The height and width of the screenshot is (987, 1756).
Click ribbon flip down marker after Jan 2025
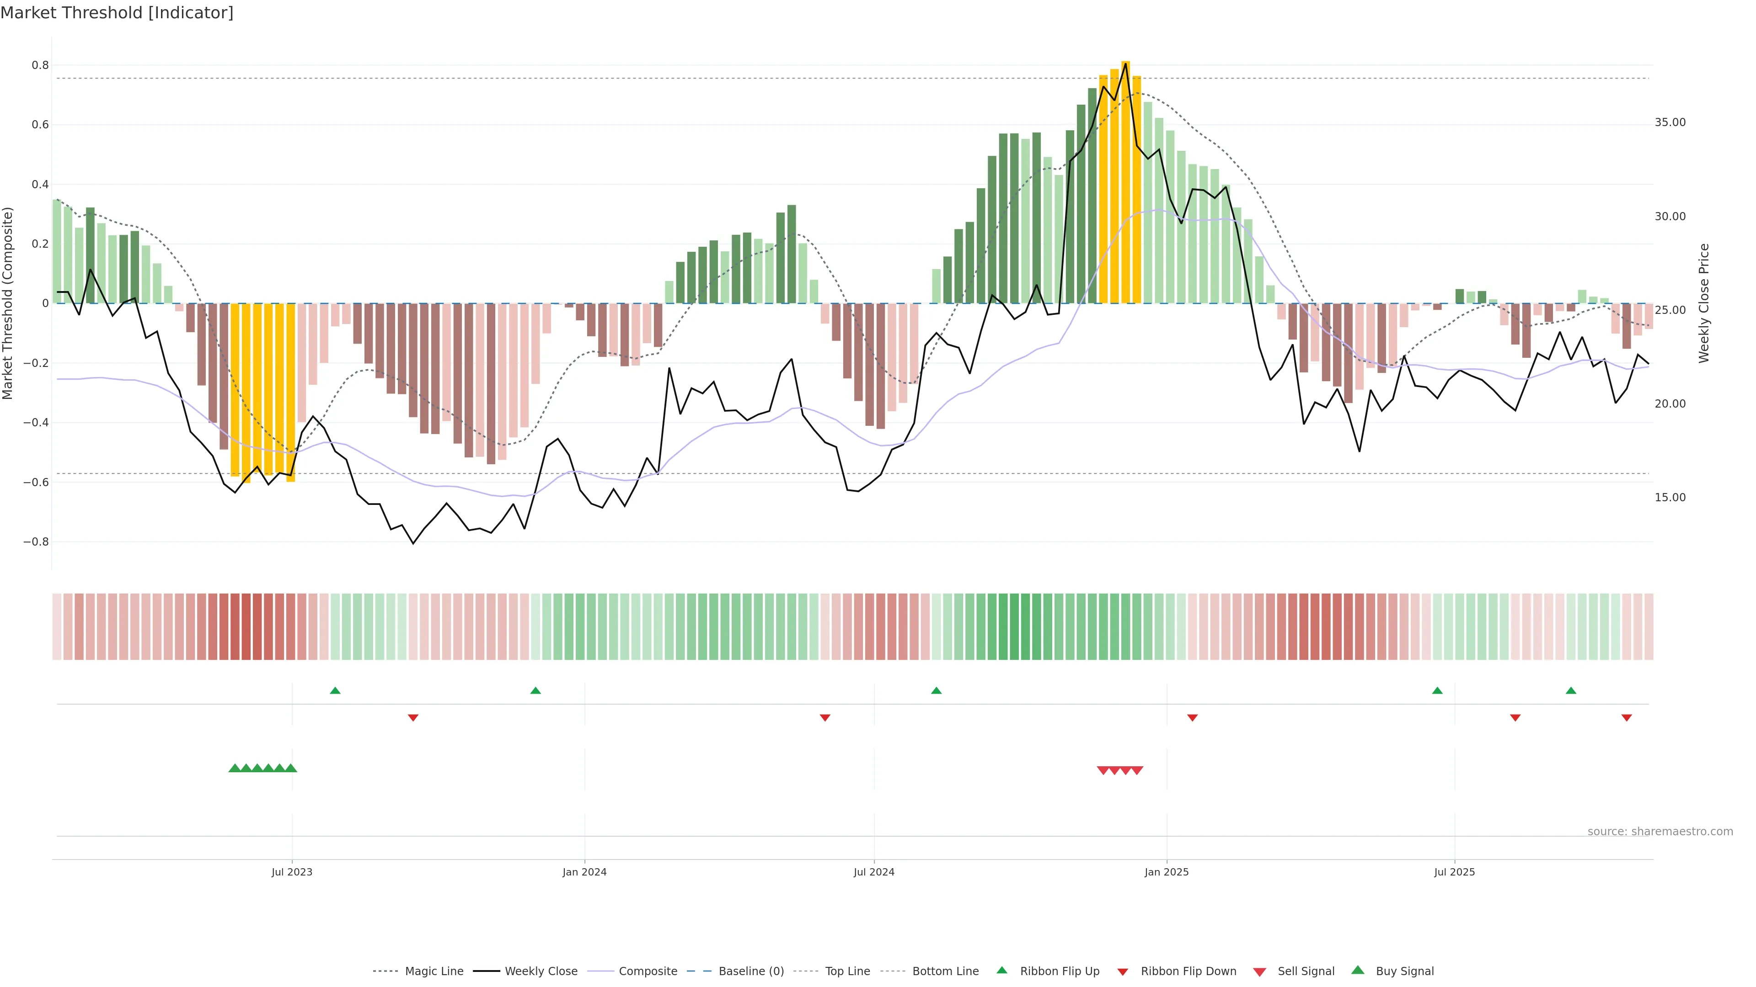click(1192, 718)
